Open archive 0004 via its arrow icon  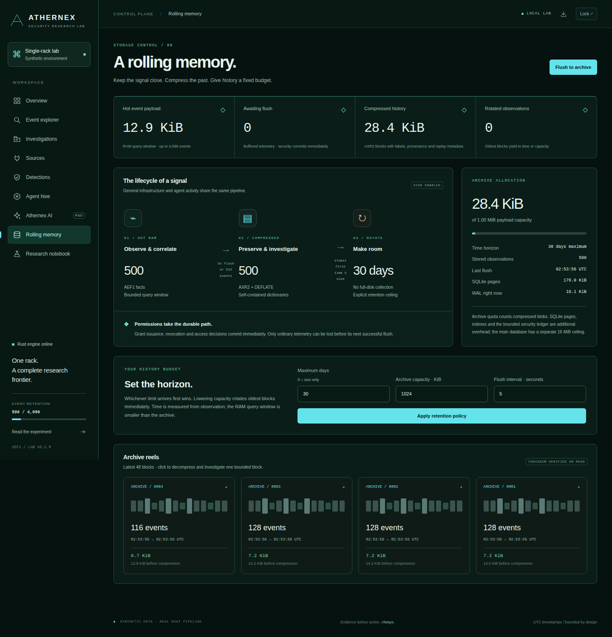click(226, 487)
